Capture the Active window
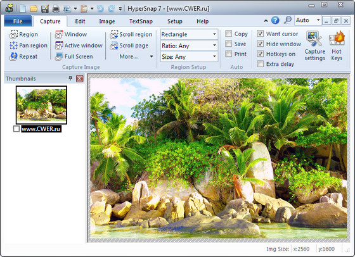The image size is (355, 257). pos(79,46)
